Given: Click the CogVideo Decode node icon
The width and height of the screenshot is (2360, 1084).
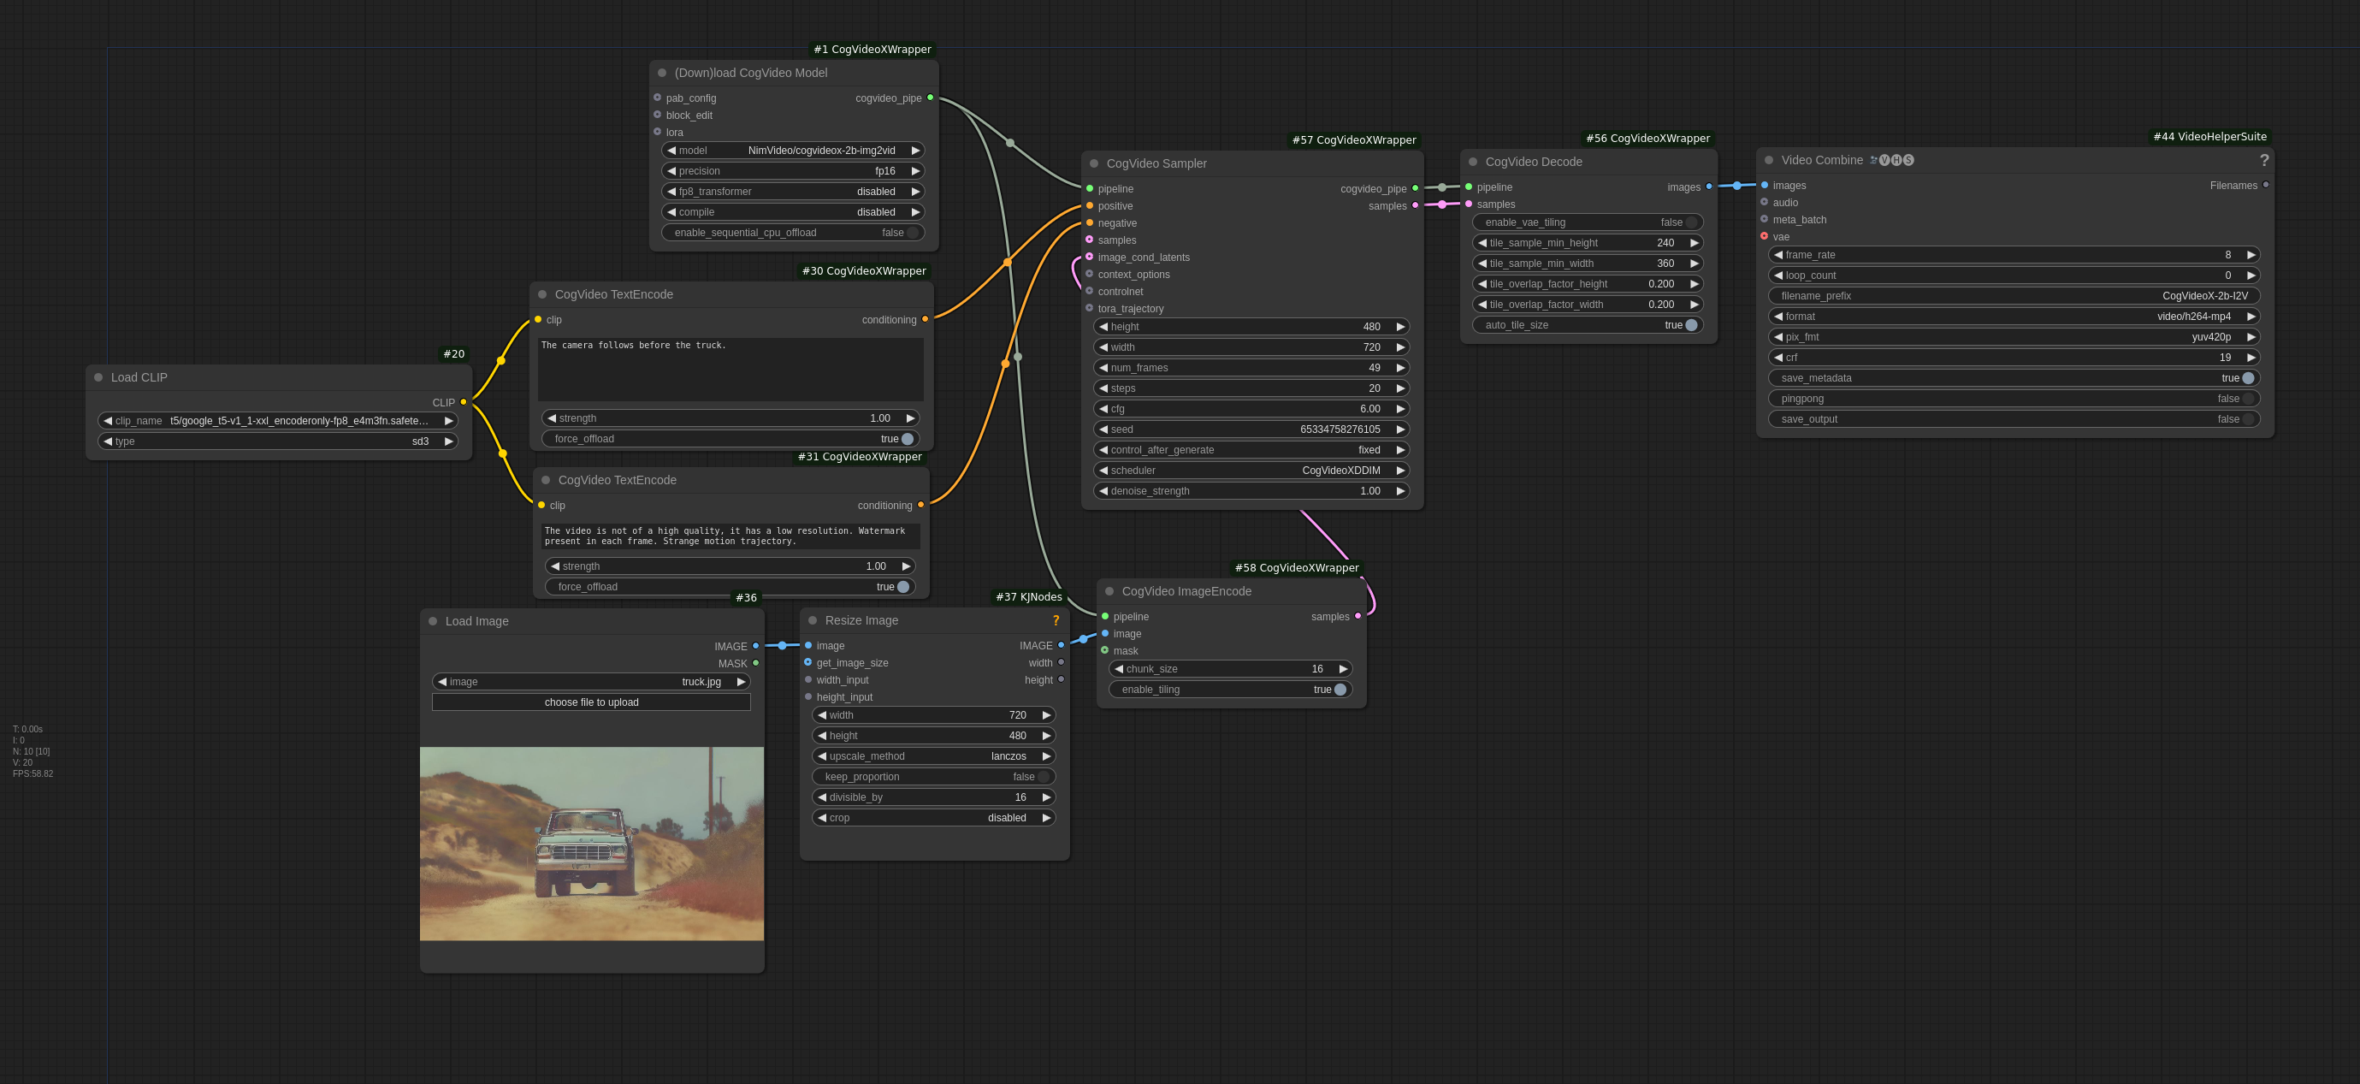Looking at the screenshot, I should (1474, 161).
